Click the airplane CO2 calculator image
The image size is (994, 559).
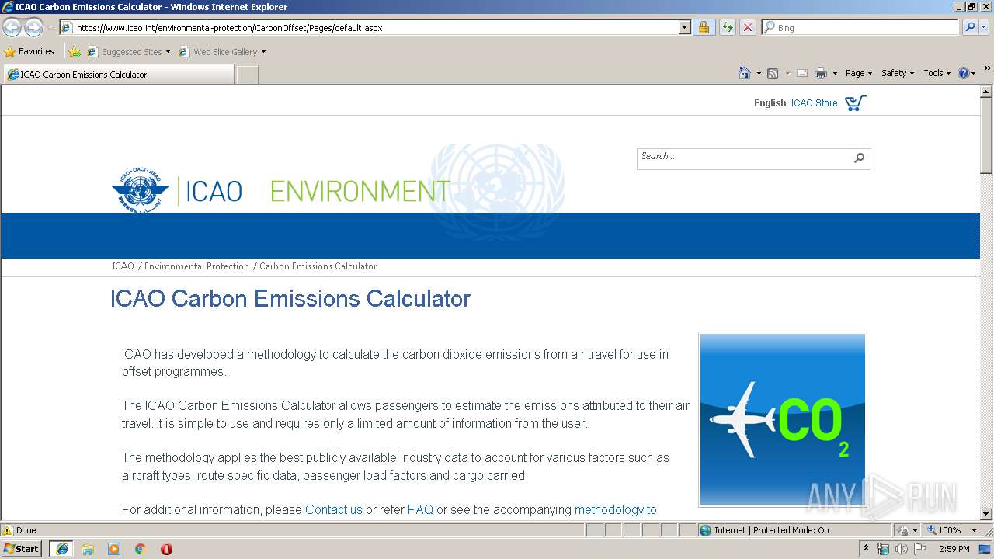pyautogui.click(x=783, y=420)
